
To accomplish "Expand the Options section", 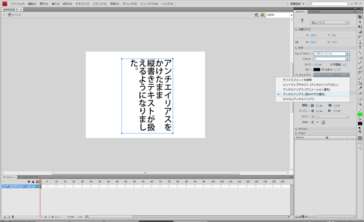I will click(296, 129).
